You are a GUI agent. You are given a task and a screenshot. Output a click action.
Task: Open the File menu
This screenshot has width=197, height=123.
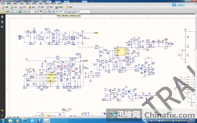click(3, 4)
